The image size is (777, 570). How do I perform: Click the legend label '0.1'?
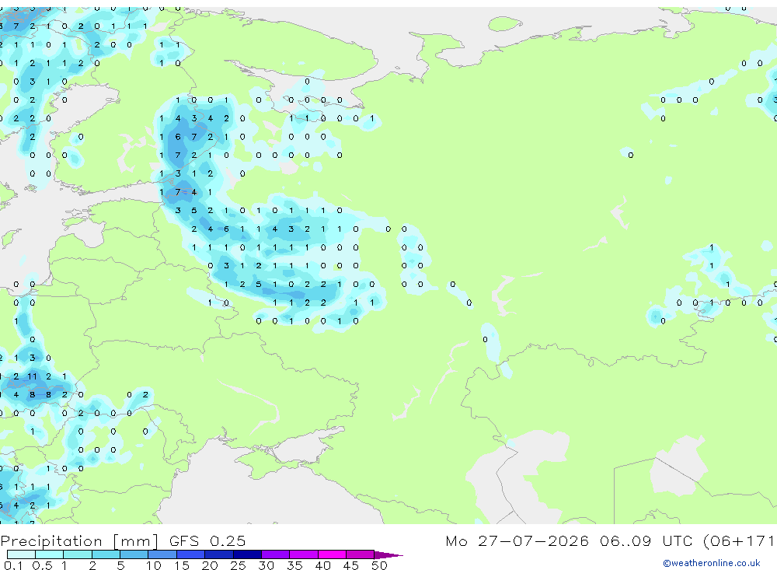click(x=13, y=565)
